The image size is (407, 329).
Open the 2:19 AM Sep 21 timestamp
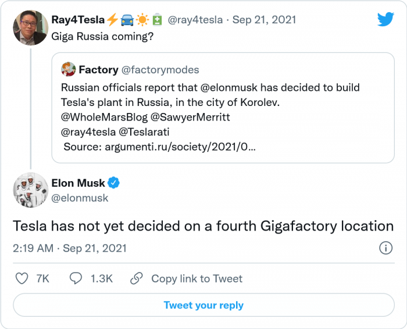pyautogui.click(x=70, y=248)
